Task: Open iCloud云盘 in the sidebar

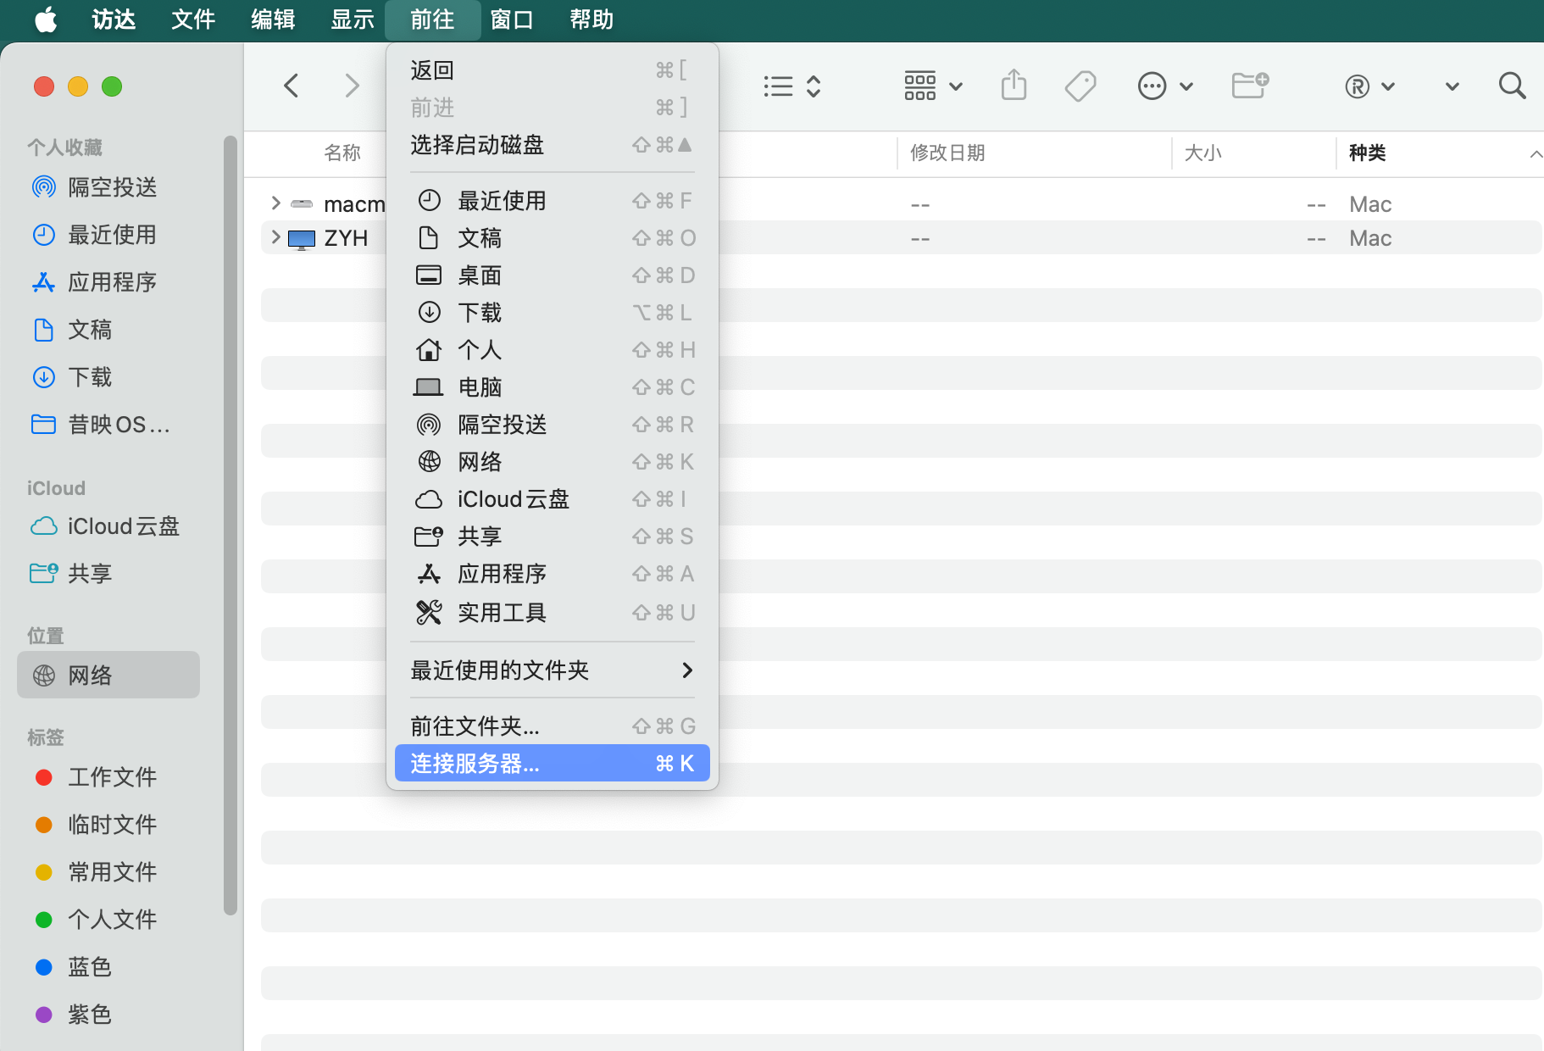Action: 108,526
